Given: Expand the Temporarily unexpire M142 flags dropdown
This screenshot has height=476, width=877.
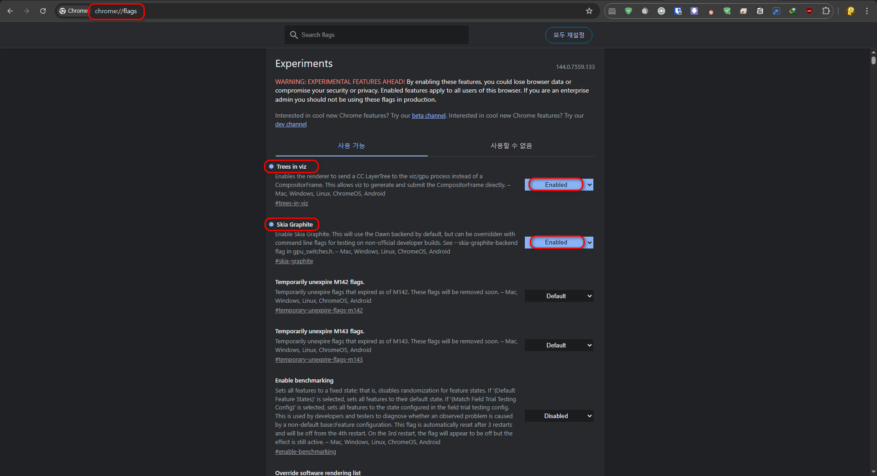Looking at the screenshot, I should pyautogui.click(x=559, y=296).
